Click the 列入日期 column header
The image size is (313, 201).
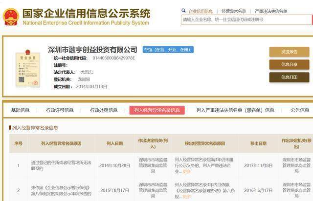[114, 143]
